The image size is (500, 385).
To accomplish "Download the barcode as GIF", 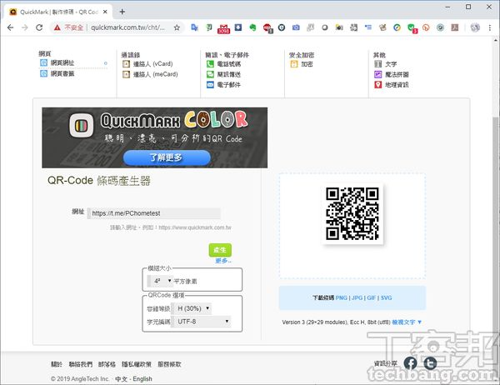I will click(x=372, y=298).
